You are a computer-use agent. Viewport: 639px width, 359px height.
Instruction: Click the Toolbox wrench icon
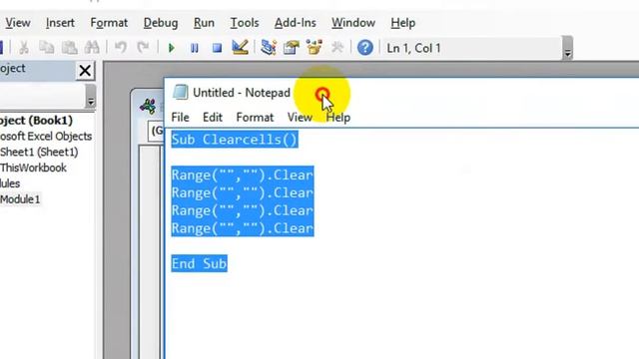[337, 48]
